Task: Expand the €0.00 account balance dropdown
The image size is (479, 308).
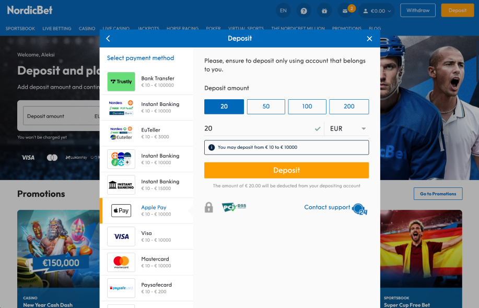Action: (376, 10)
